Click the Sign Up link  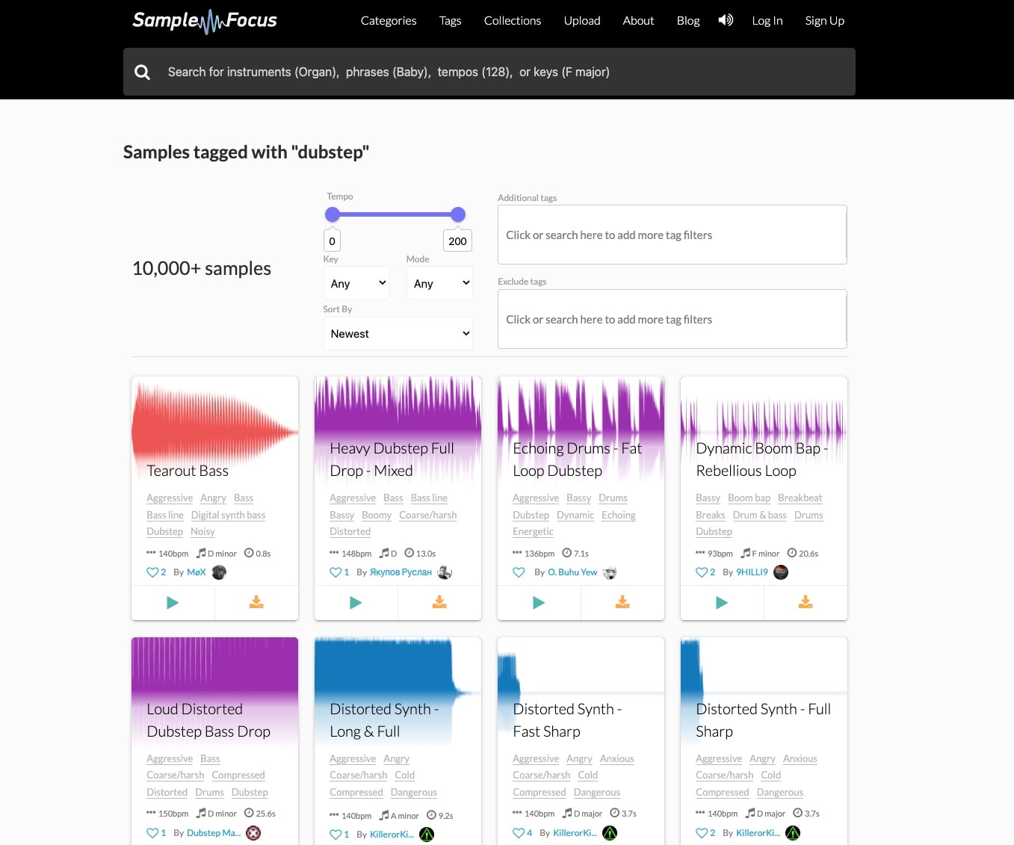click(824, 21)
